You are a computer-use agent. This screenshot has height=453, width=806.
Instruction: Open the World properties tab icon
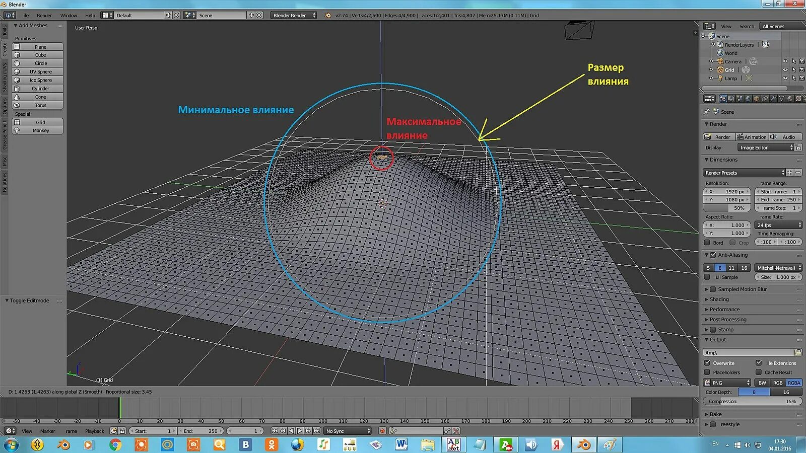(x=748, y=99)
